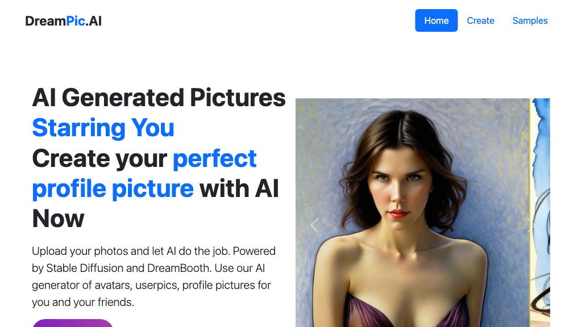Click the highlighted Home button background
582x327 pixels.
[436, 20]
